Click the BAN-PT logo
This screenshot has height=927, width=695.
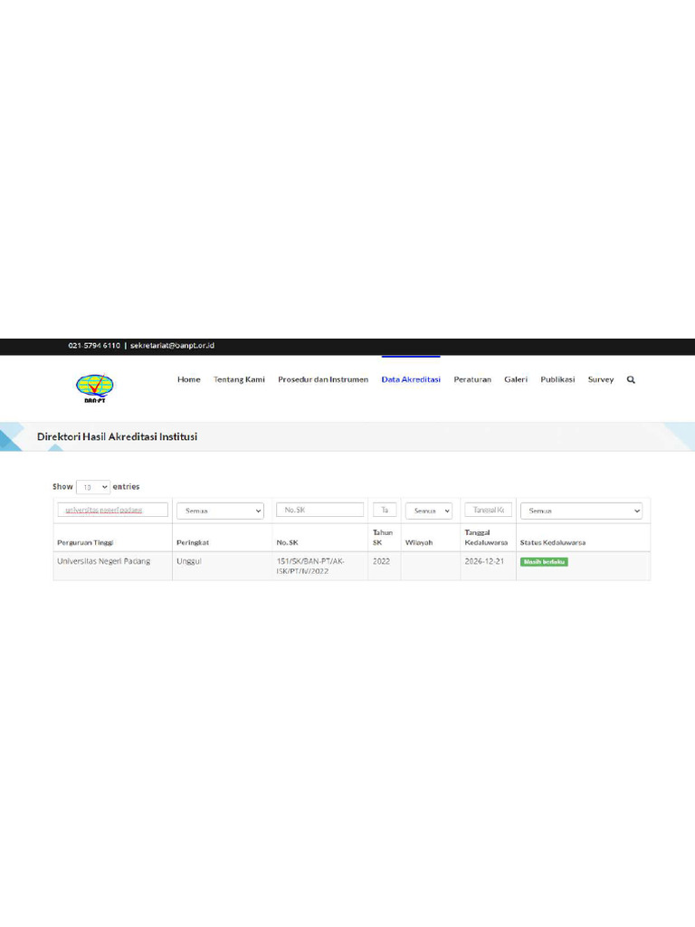pos(95,389)
